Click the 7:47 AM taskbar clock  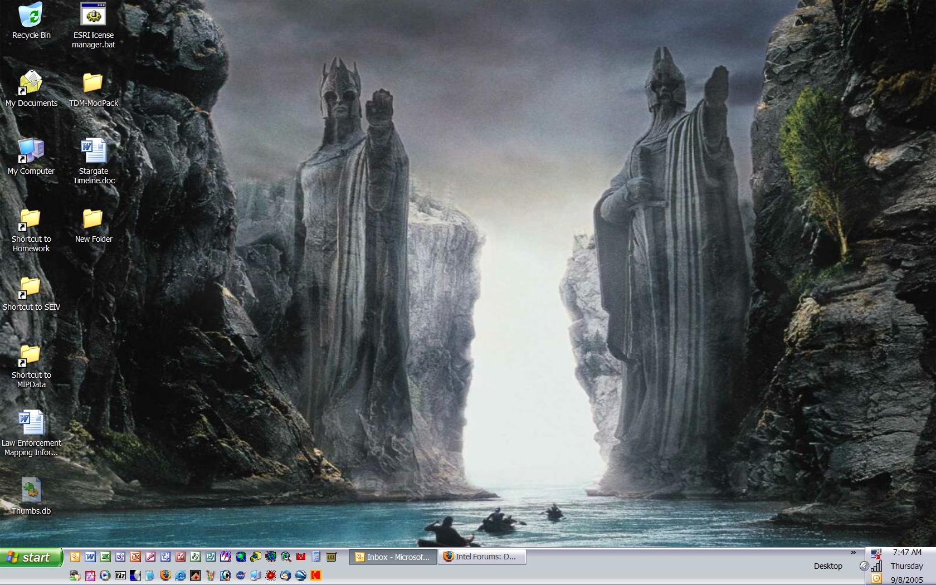coord(907,552)
